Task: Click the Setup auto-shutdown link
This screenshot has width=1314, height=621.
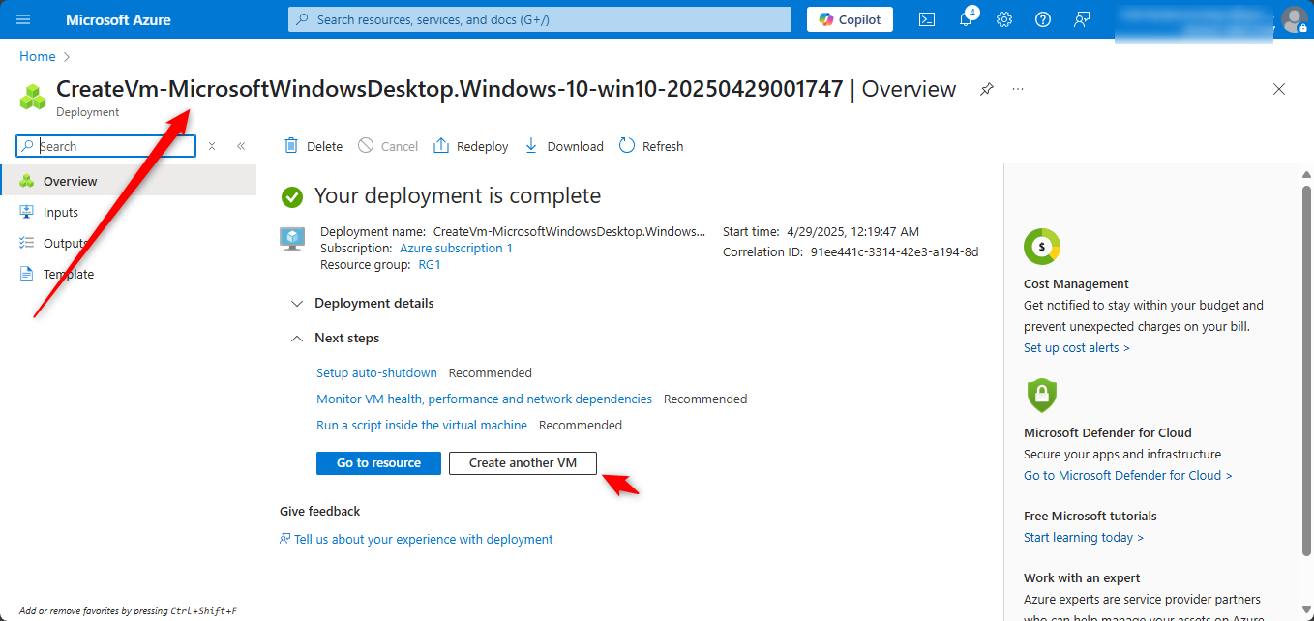Action: (x=376, y=372)
